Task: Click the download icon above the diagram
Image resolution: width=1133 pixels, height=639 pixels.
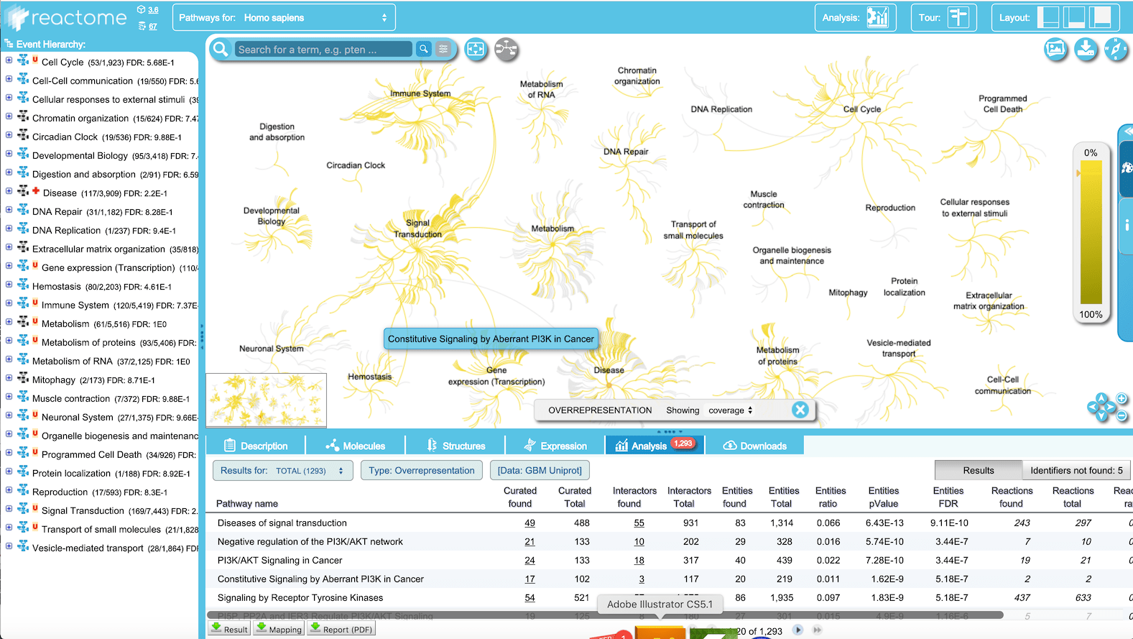Action: [x=1086, y=49]
